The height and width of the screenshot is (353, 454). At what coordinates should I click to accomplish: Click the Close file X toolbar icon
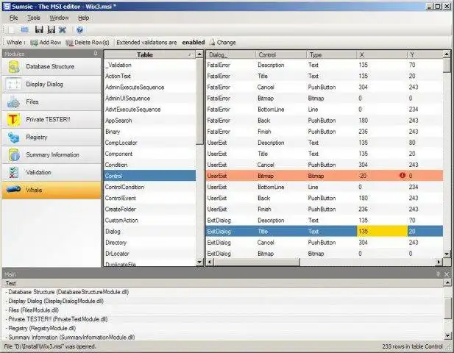63,29
